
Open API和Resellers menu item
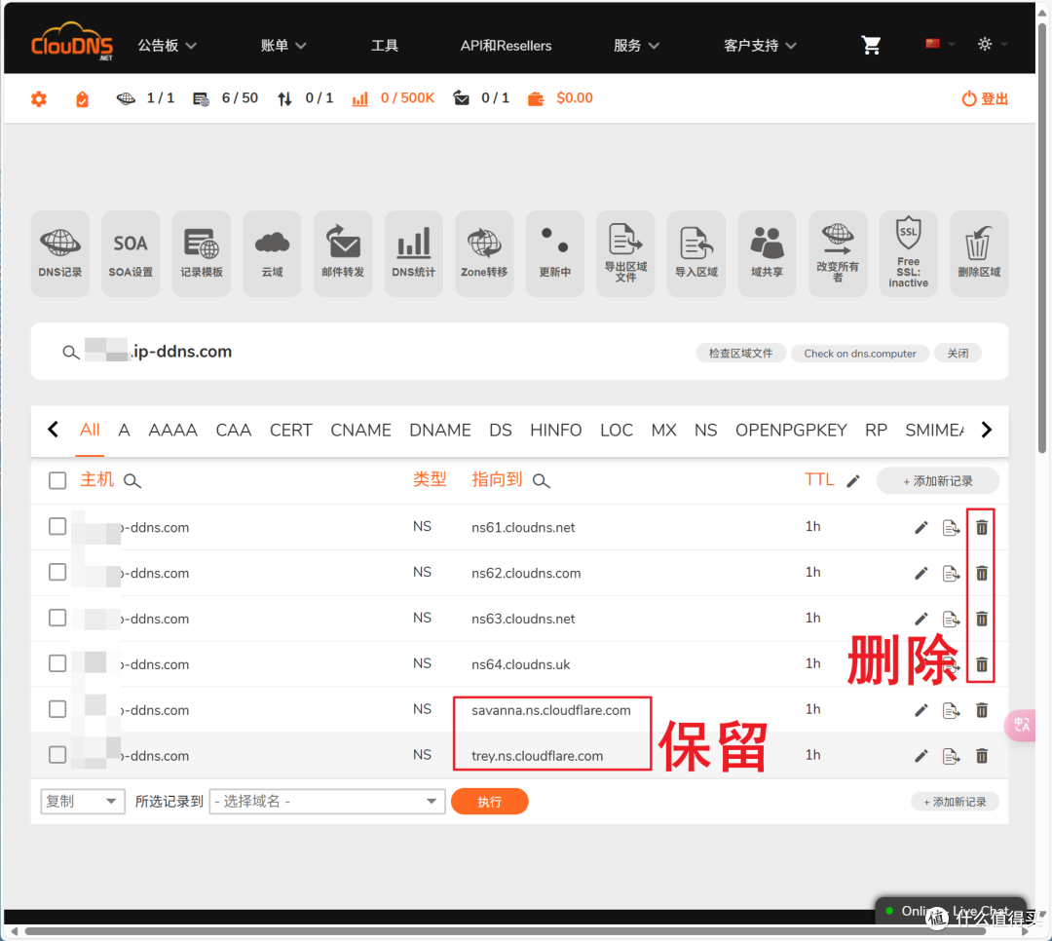tap(506, 46)
